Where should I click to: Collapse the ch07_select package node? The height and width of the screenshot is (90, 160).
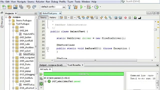(13, 51)
